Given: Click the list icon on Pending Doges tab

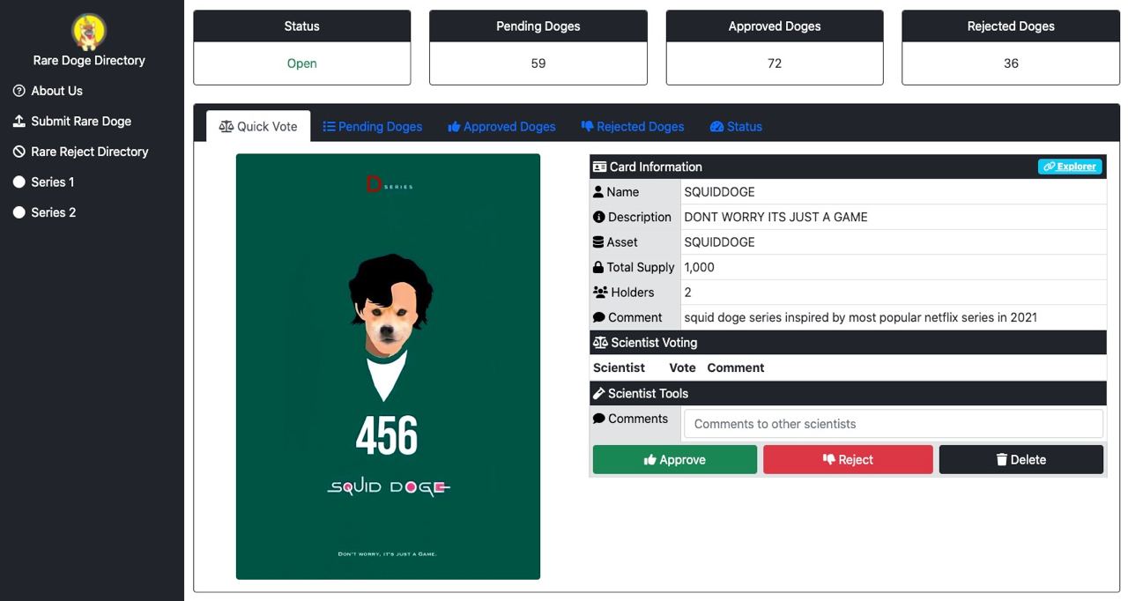Looking at the screenshot, I should click(x=329, y=126).
